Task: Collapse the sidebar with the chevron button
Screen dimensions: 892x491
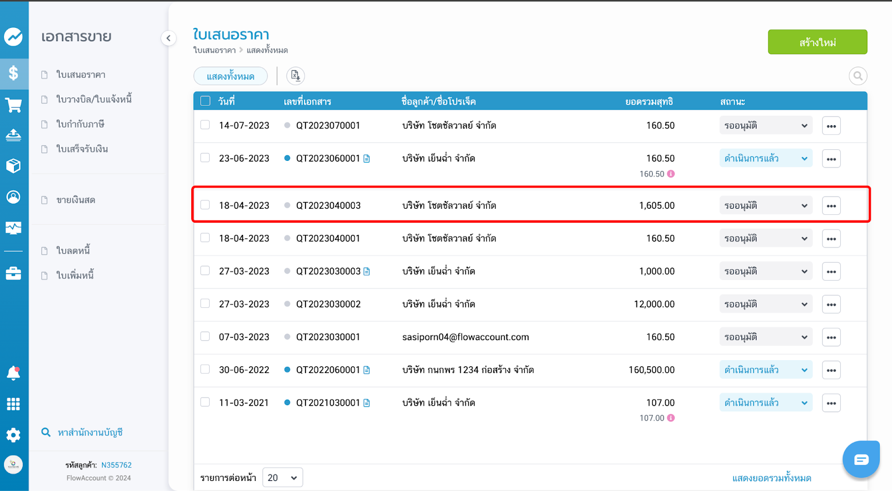Action: pyautogui.click(x=168, y=38)
